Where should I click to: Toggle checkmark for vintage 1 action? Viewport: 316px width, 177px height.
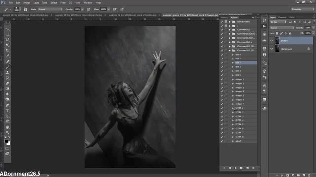point(222,79)
